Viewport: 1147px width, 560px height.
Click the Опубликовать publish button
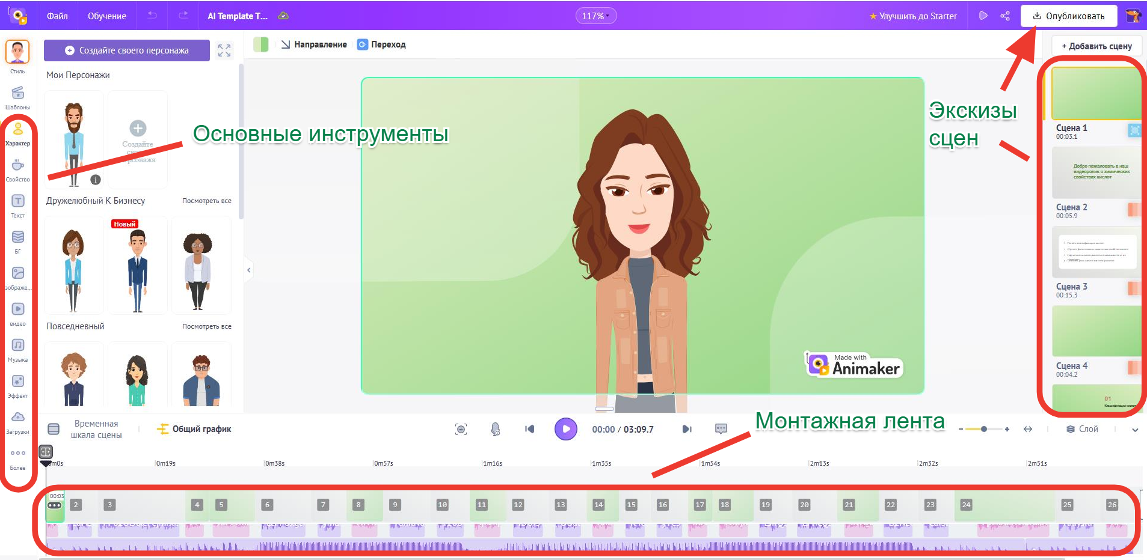(x=1069, y=16)
